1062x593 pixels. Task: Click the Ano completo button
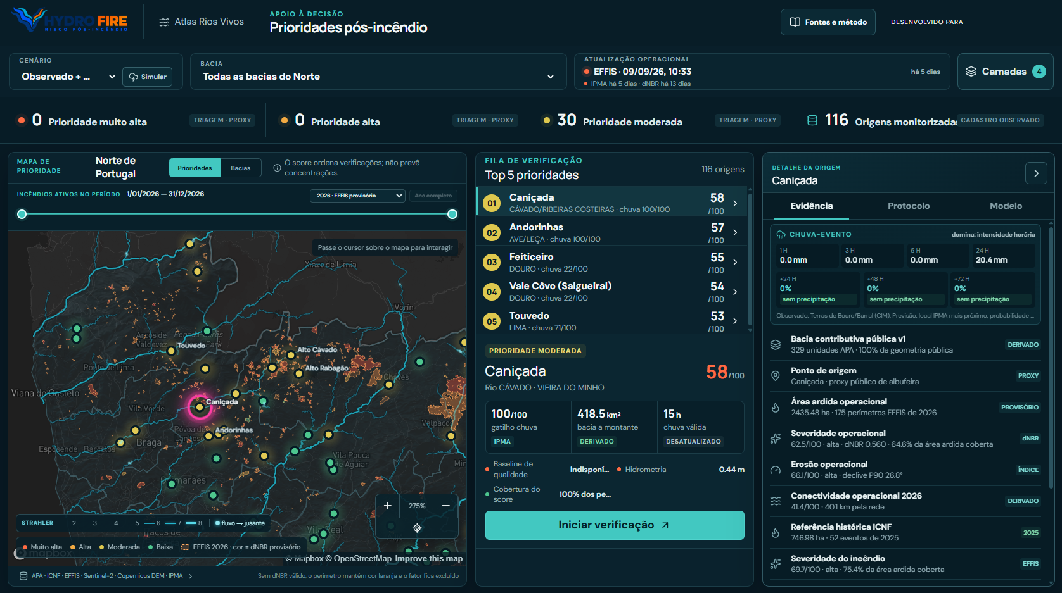[433, 196]
